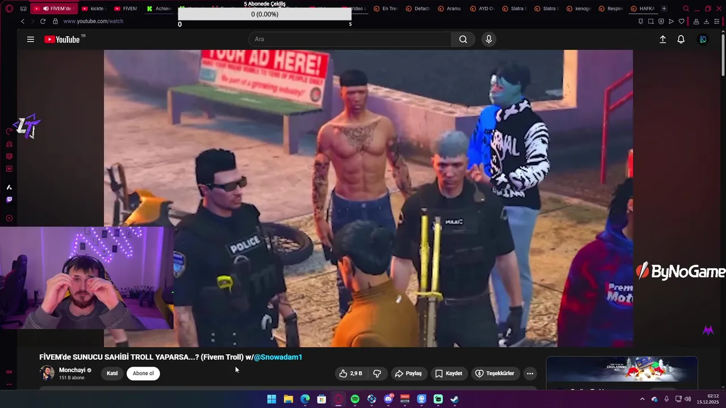The image size is (726, 408).
Task: Click the Katıl join button
Action: click(112, 373)
